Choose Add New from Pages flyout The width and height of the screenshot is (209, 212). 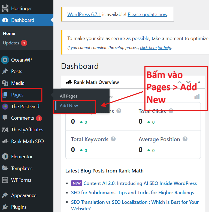pos(69,106)
